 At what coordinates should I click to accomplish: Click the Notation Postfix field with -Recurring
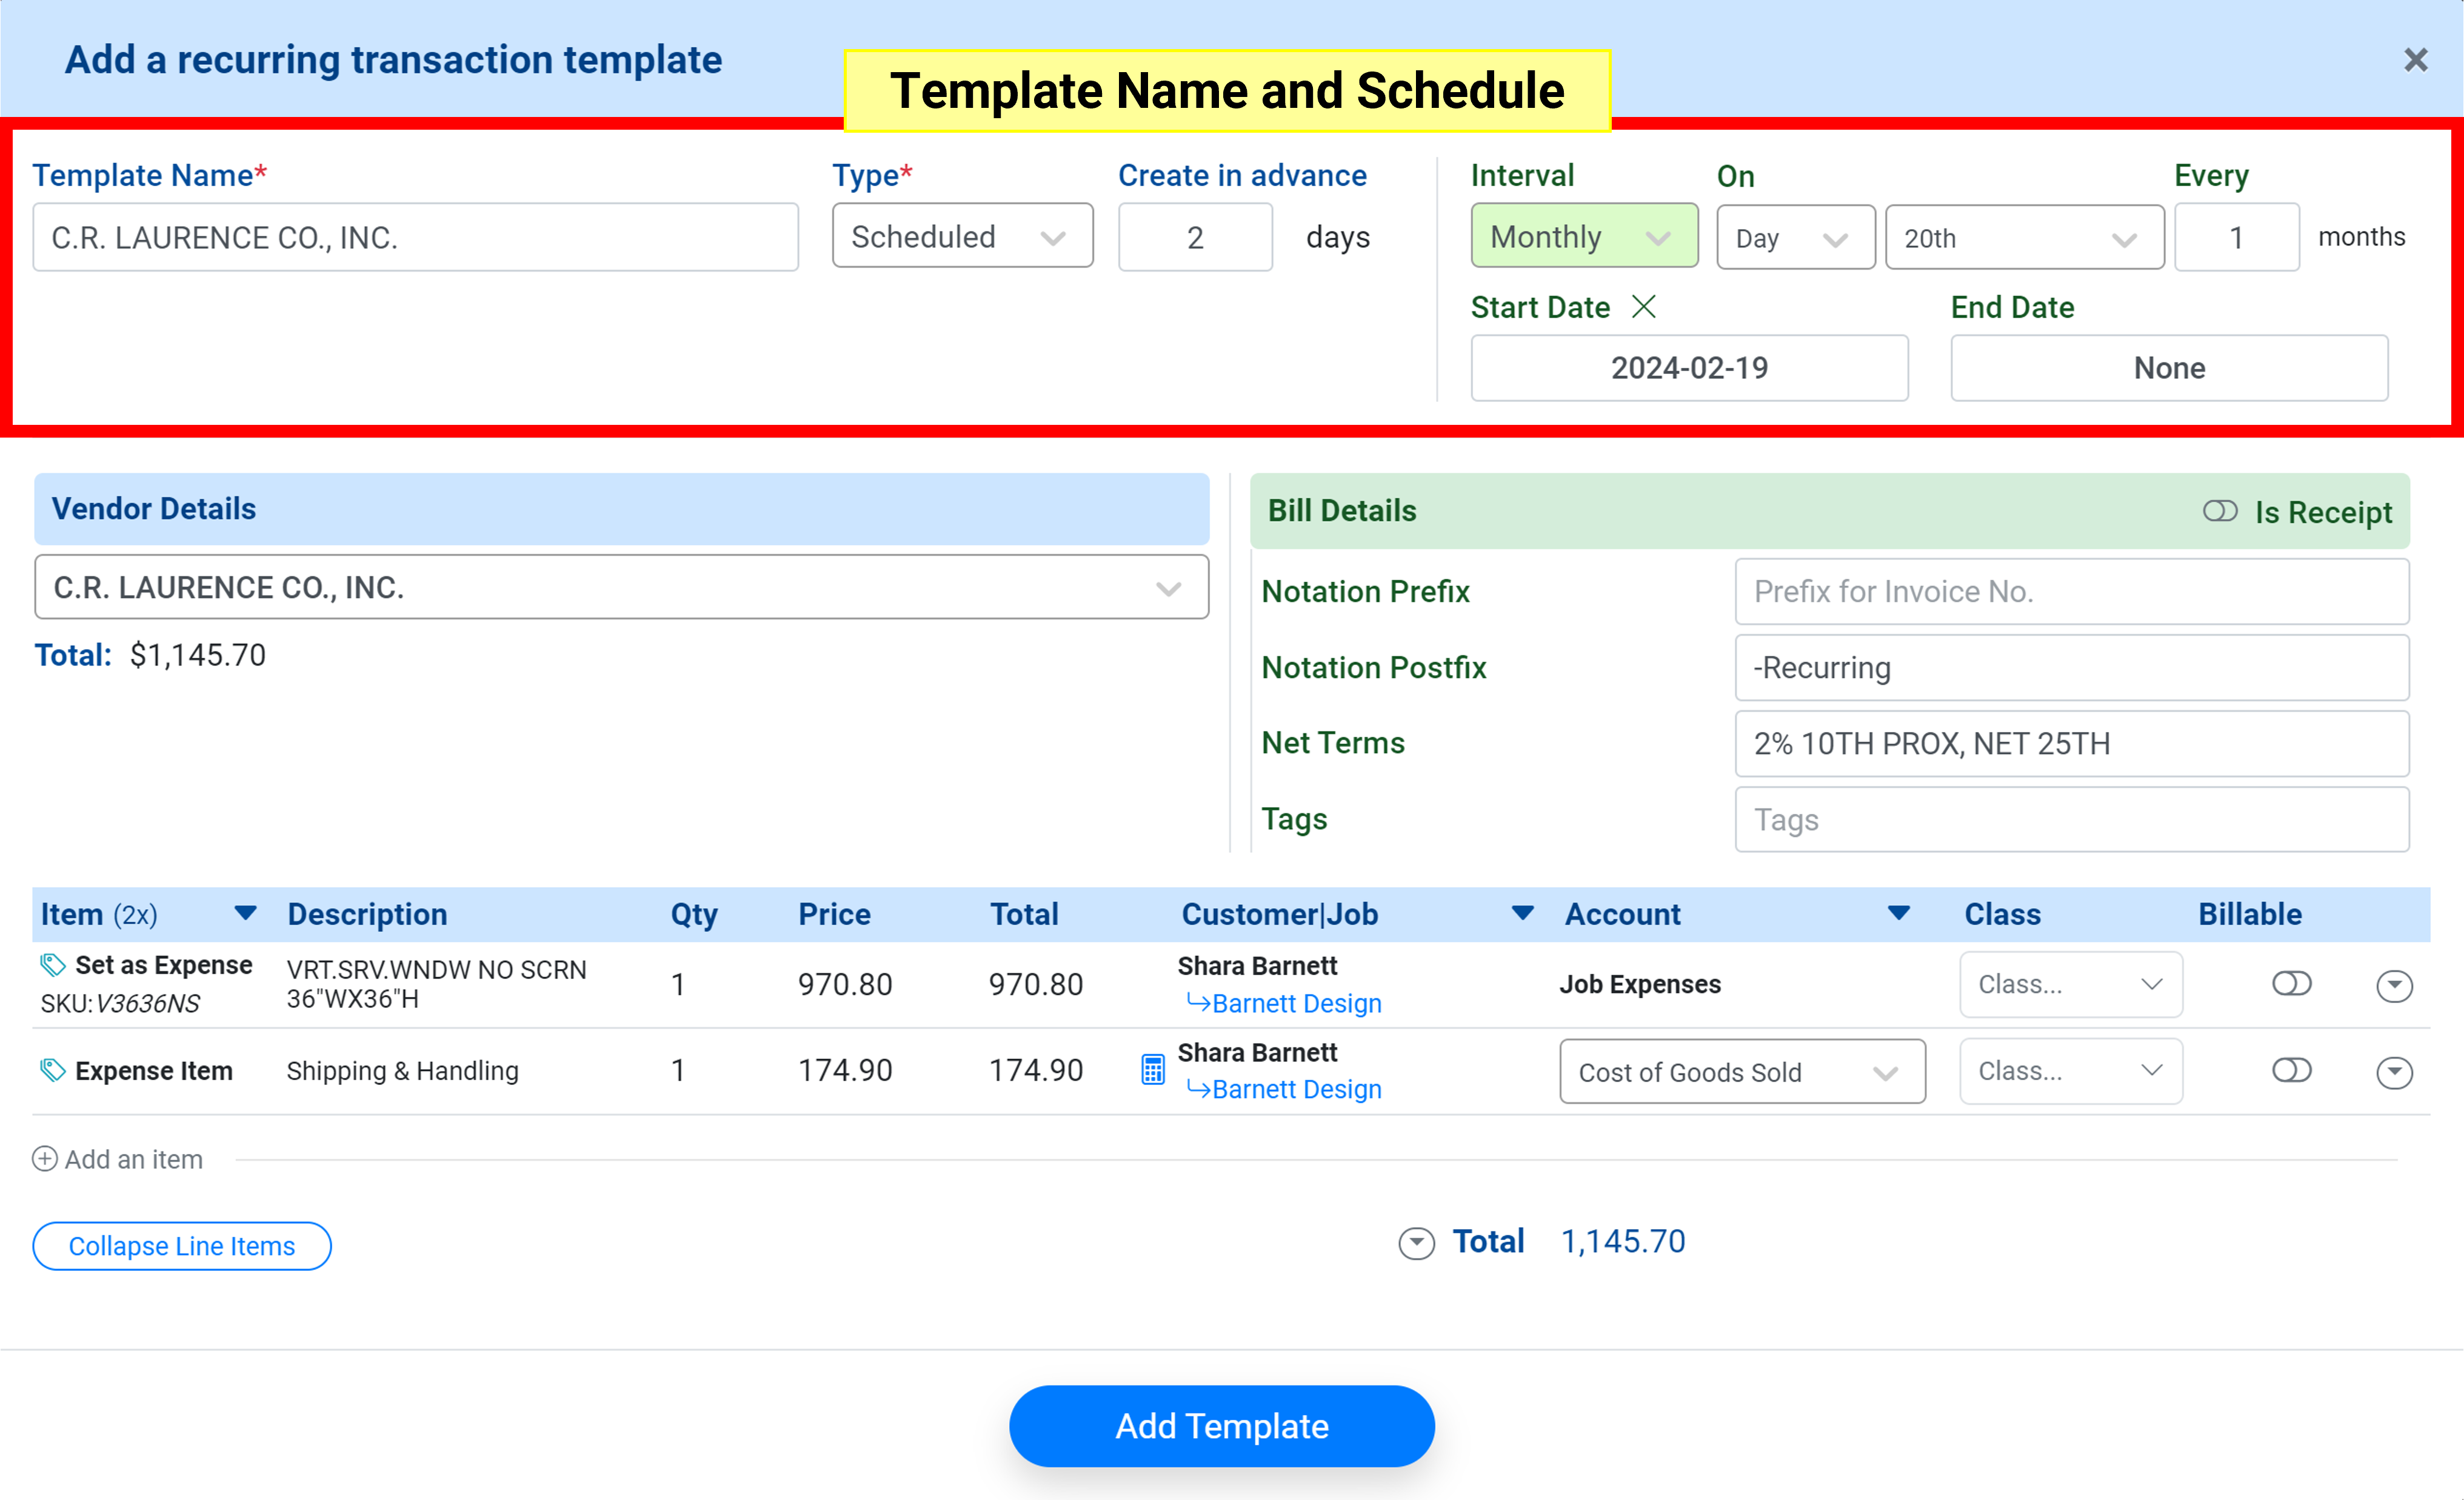pyautogui.click(x=2072, y=667)
